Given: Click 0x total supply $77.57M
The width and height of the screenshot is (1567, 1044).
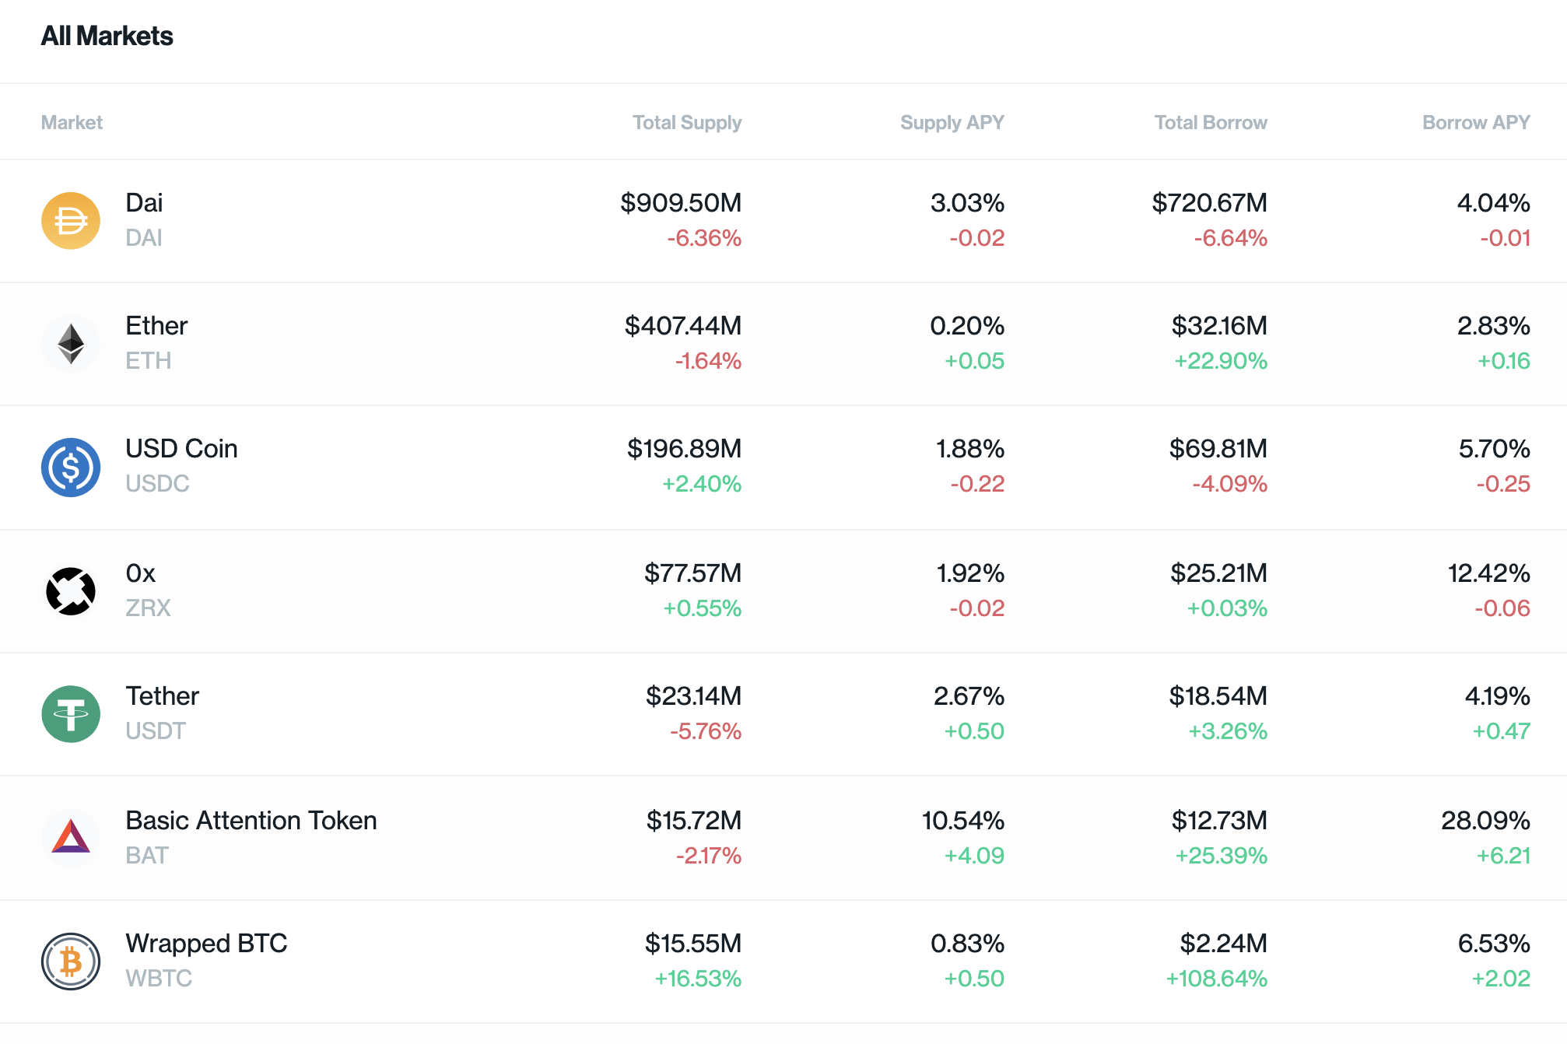Looking at the screenshot, I should [693, 573].
